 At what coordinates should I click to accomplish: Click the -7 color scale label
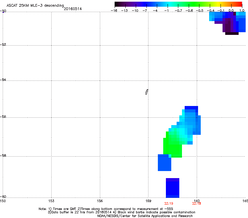144,11
